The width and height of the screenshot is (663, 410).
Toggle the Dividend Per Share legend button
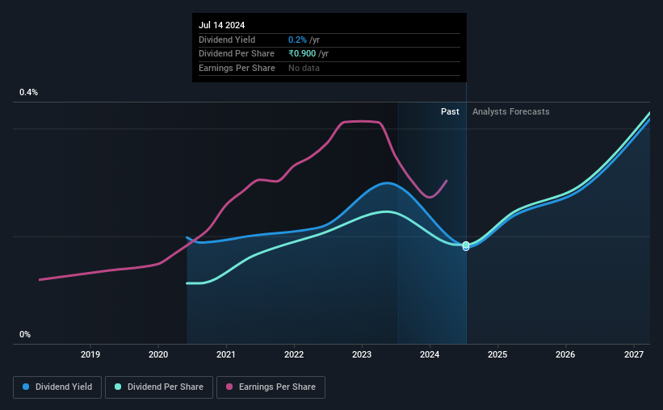click(159, 387)
